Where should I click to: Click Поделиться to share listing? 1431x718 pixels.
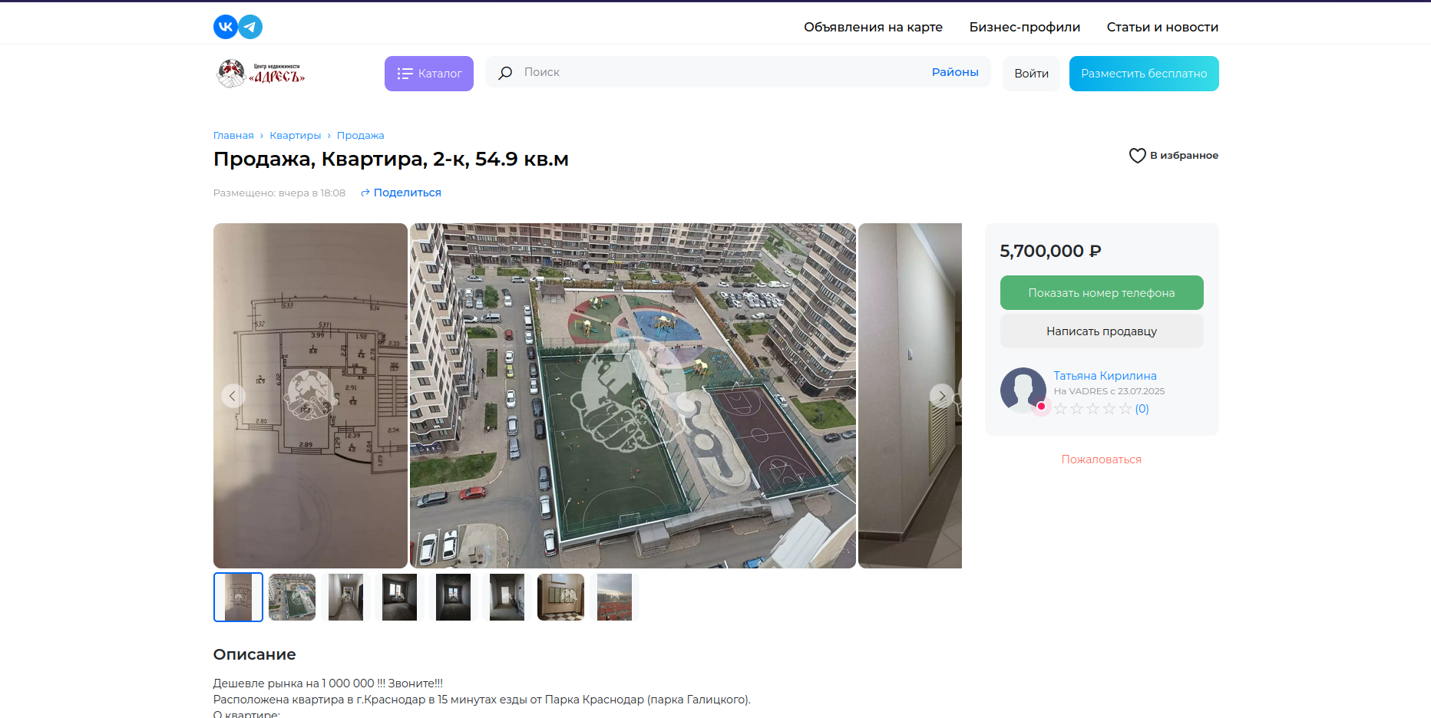(x=406, y=193)
